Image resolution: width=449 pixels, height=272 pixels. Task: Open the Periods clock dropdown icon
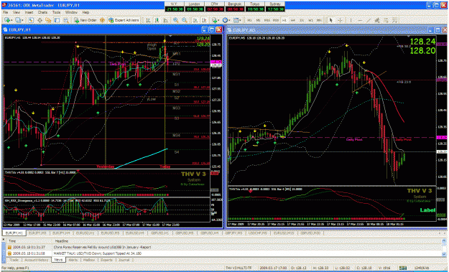(x=226, y=20)
